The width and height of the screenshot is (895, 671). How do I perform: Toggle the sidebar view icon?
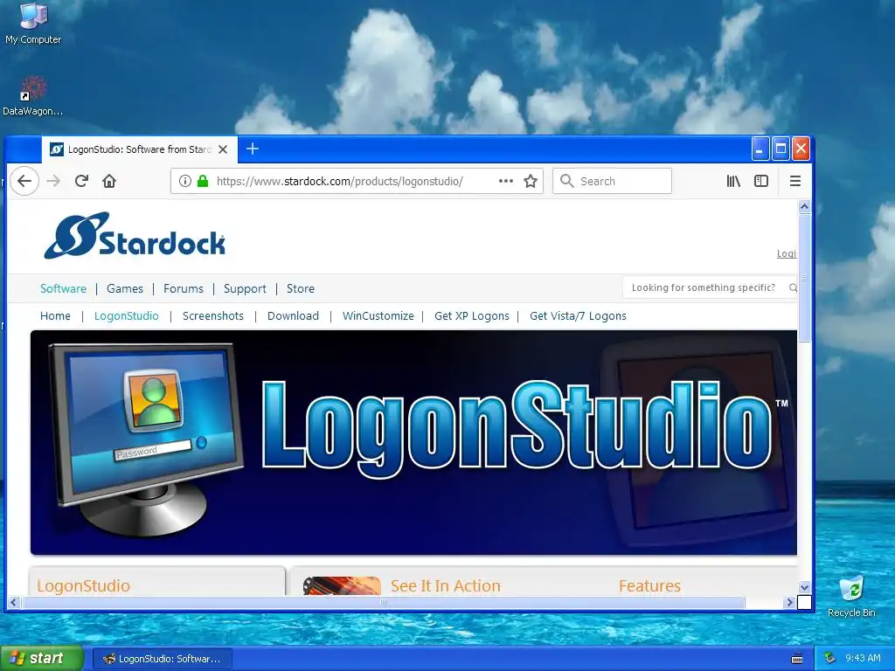761,182
